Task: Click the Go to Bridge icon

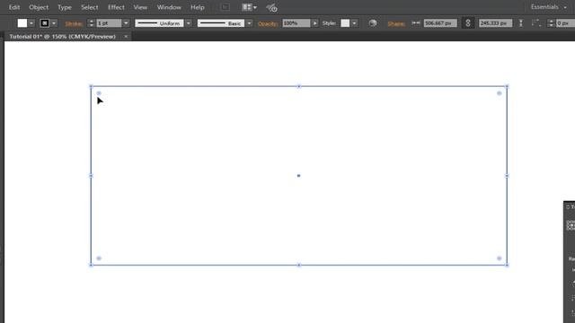Action: pos(226,7)
